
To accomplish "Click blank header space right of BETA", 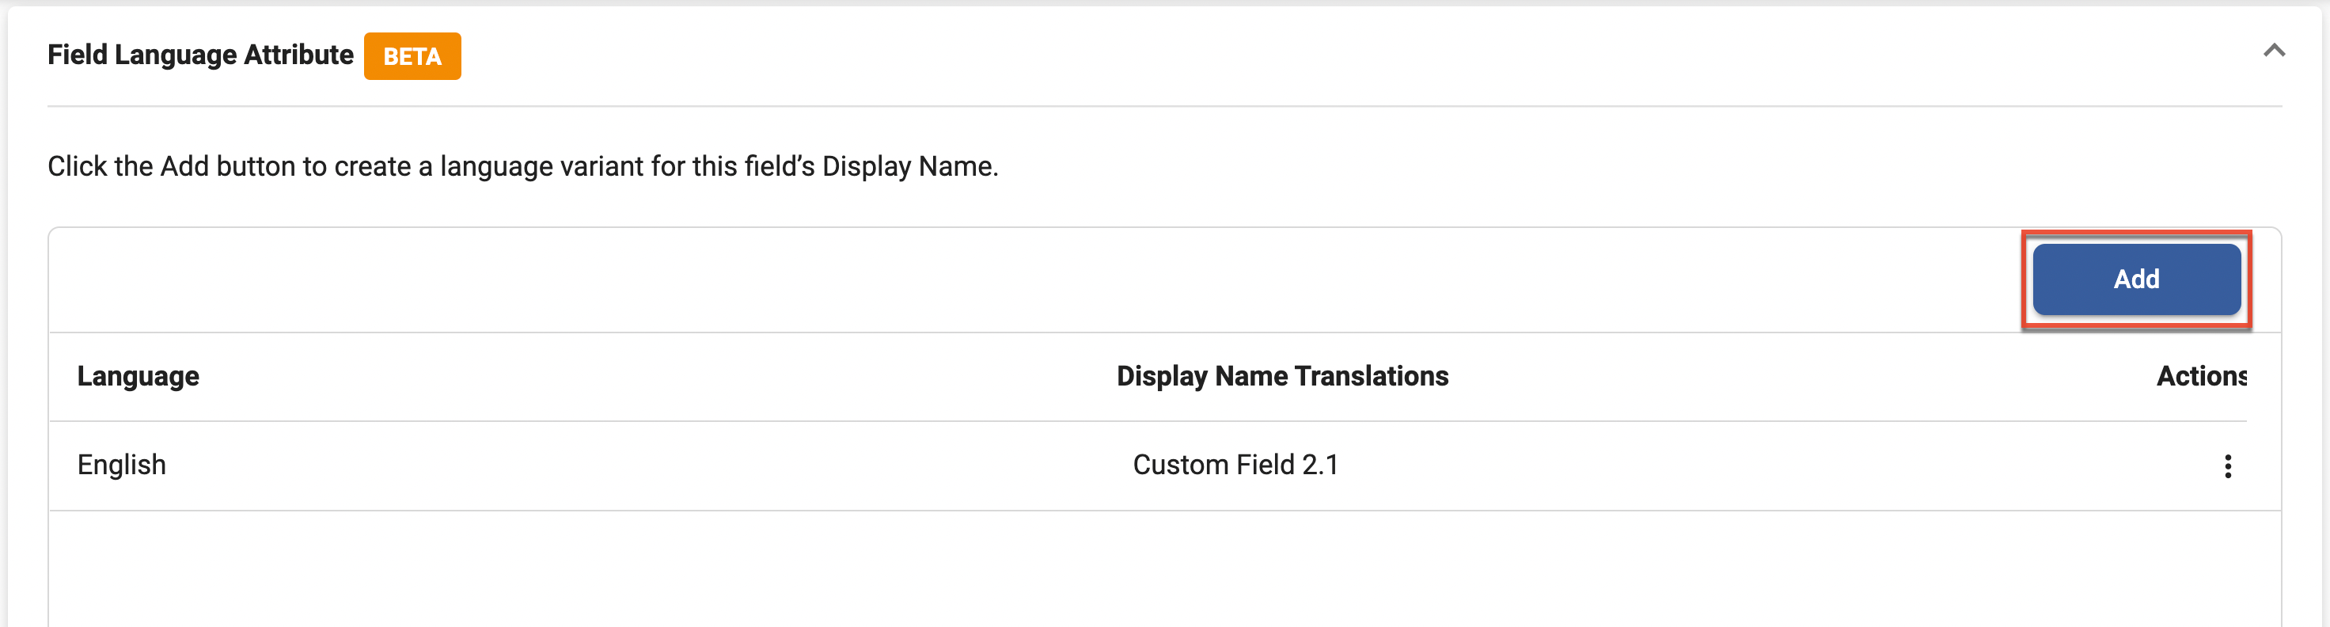I will pos(1266,55).
